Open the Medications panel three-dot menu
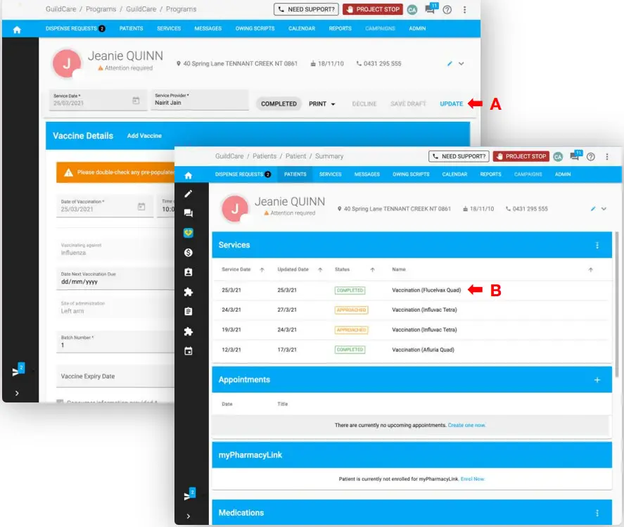Image resolution: width=624 pixels, height=527 pixels. (x=597, y=513)
